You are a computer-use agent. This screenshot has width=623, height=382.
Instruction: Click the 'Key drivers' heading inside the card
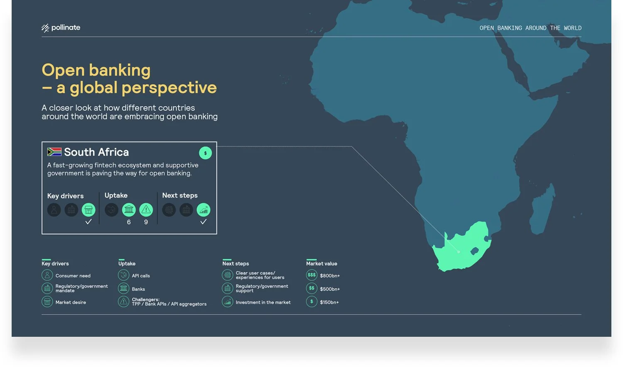point(65,196)
